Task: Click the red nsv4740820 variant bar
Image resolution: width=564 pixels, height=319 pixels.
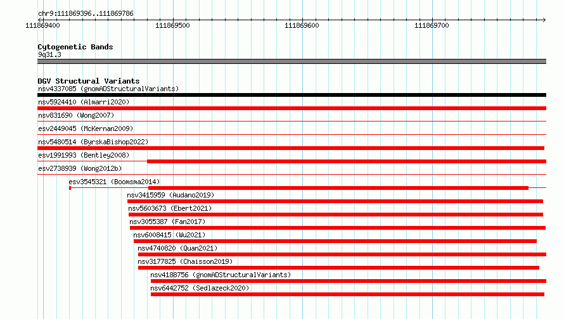Action: [x=342, y=254]
